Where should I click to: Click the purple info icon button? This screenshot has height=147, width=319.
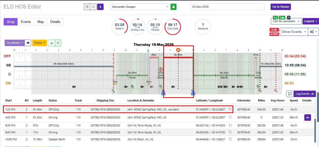coord(100,7)
